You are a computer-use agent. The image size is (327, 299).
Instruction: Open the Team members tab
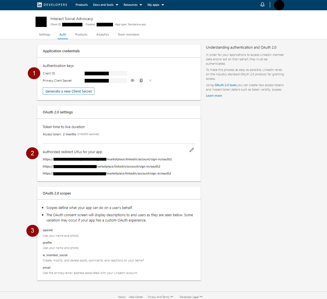click(x=129, y=34)
